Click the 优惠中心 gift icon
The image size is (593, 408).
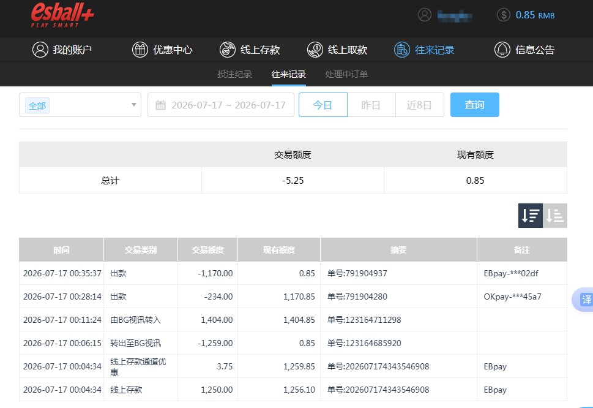[x=140, y=50]
